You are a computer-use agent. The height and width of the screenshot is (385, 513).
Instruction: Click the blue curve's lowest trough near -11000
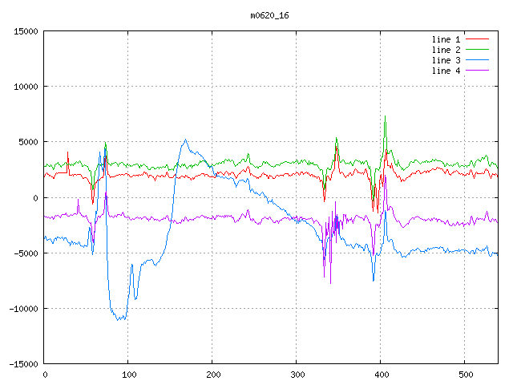pos(119,319)
